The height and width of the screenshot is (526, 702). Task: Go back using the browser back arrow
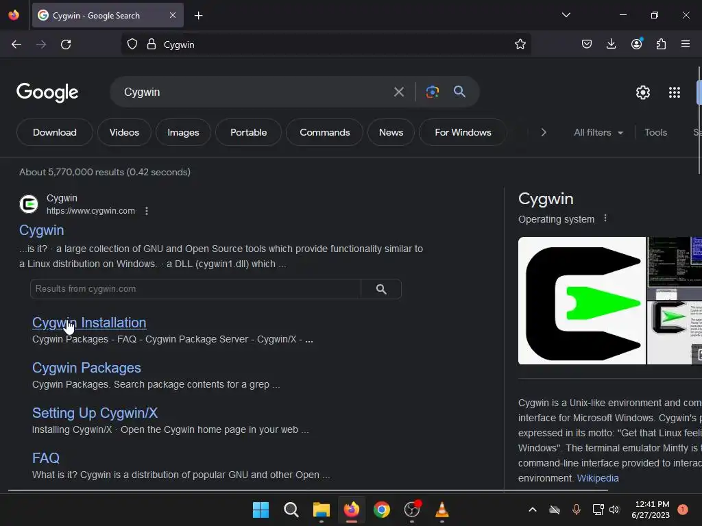16,45
